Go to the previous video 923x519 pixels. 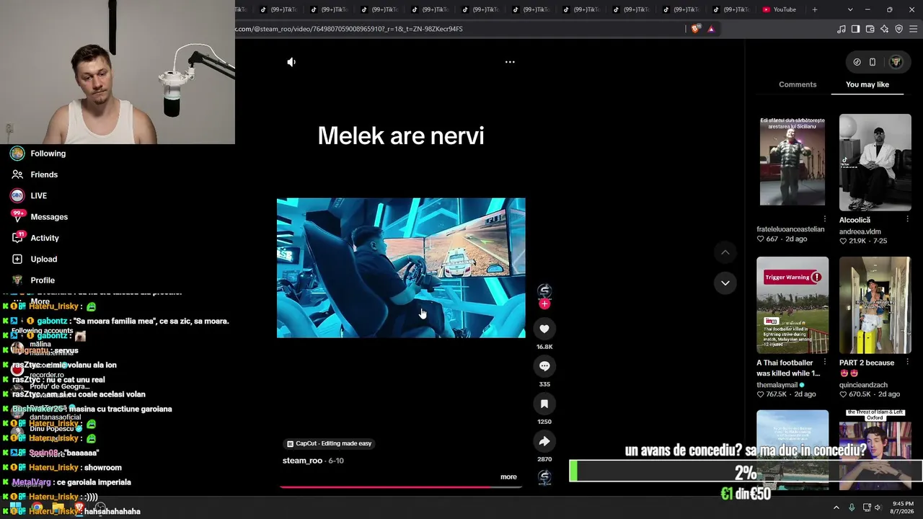pos(725,252)
